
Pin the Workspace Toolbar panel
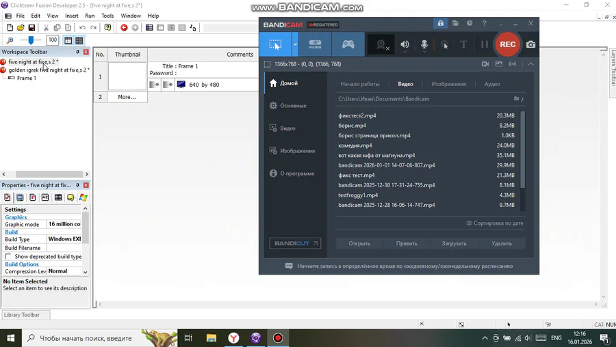[77, 52]
